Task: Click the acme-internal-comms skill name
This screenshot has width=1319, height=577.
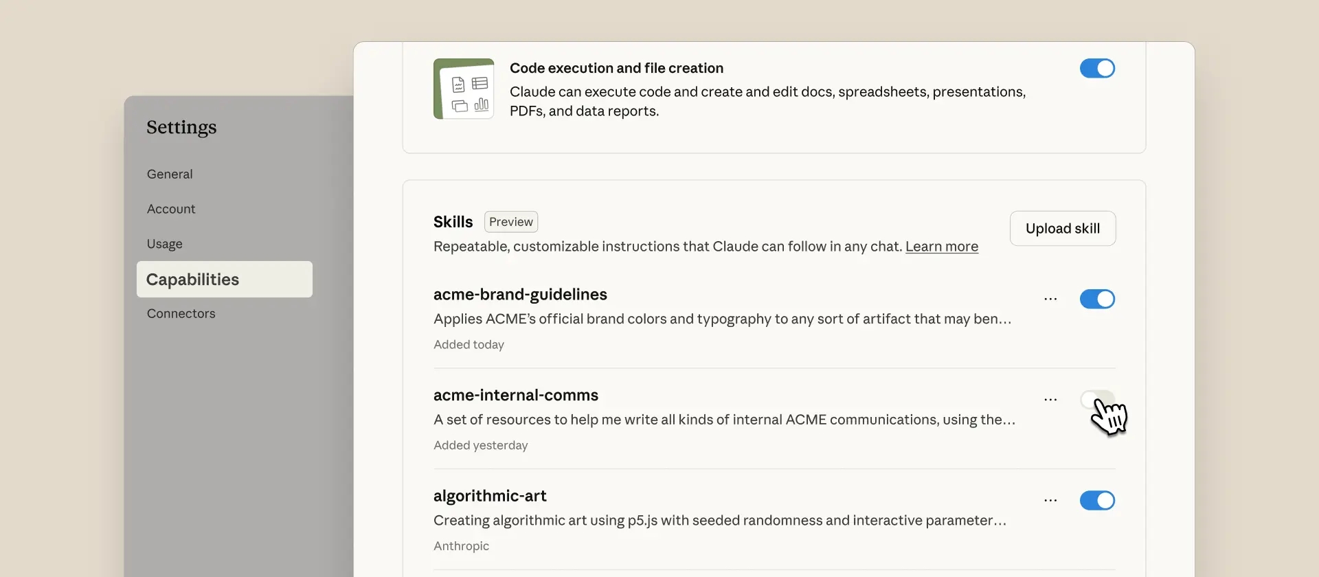Action: [515, 396]
